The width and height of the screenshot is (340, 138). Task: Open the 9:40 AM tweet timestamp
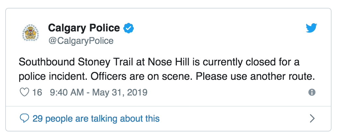point(67,93)
